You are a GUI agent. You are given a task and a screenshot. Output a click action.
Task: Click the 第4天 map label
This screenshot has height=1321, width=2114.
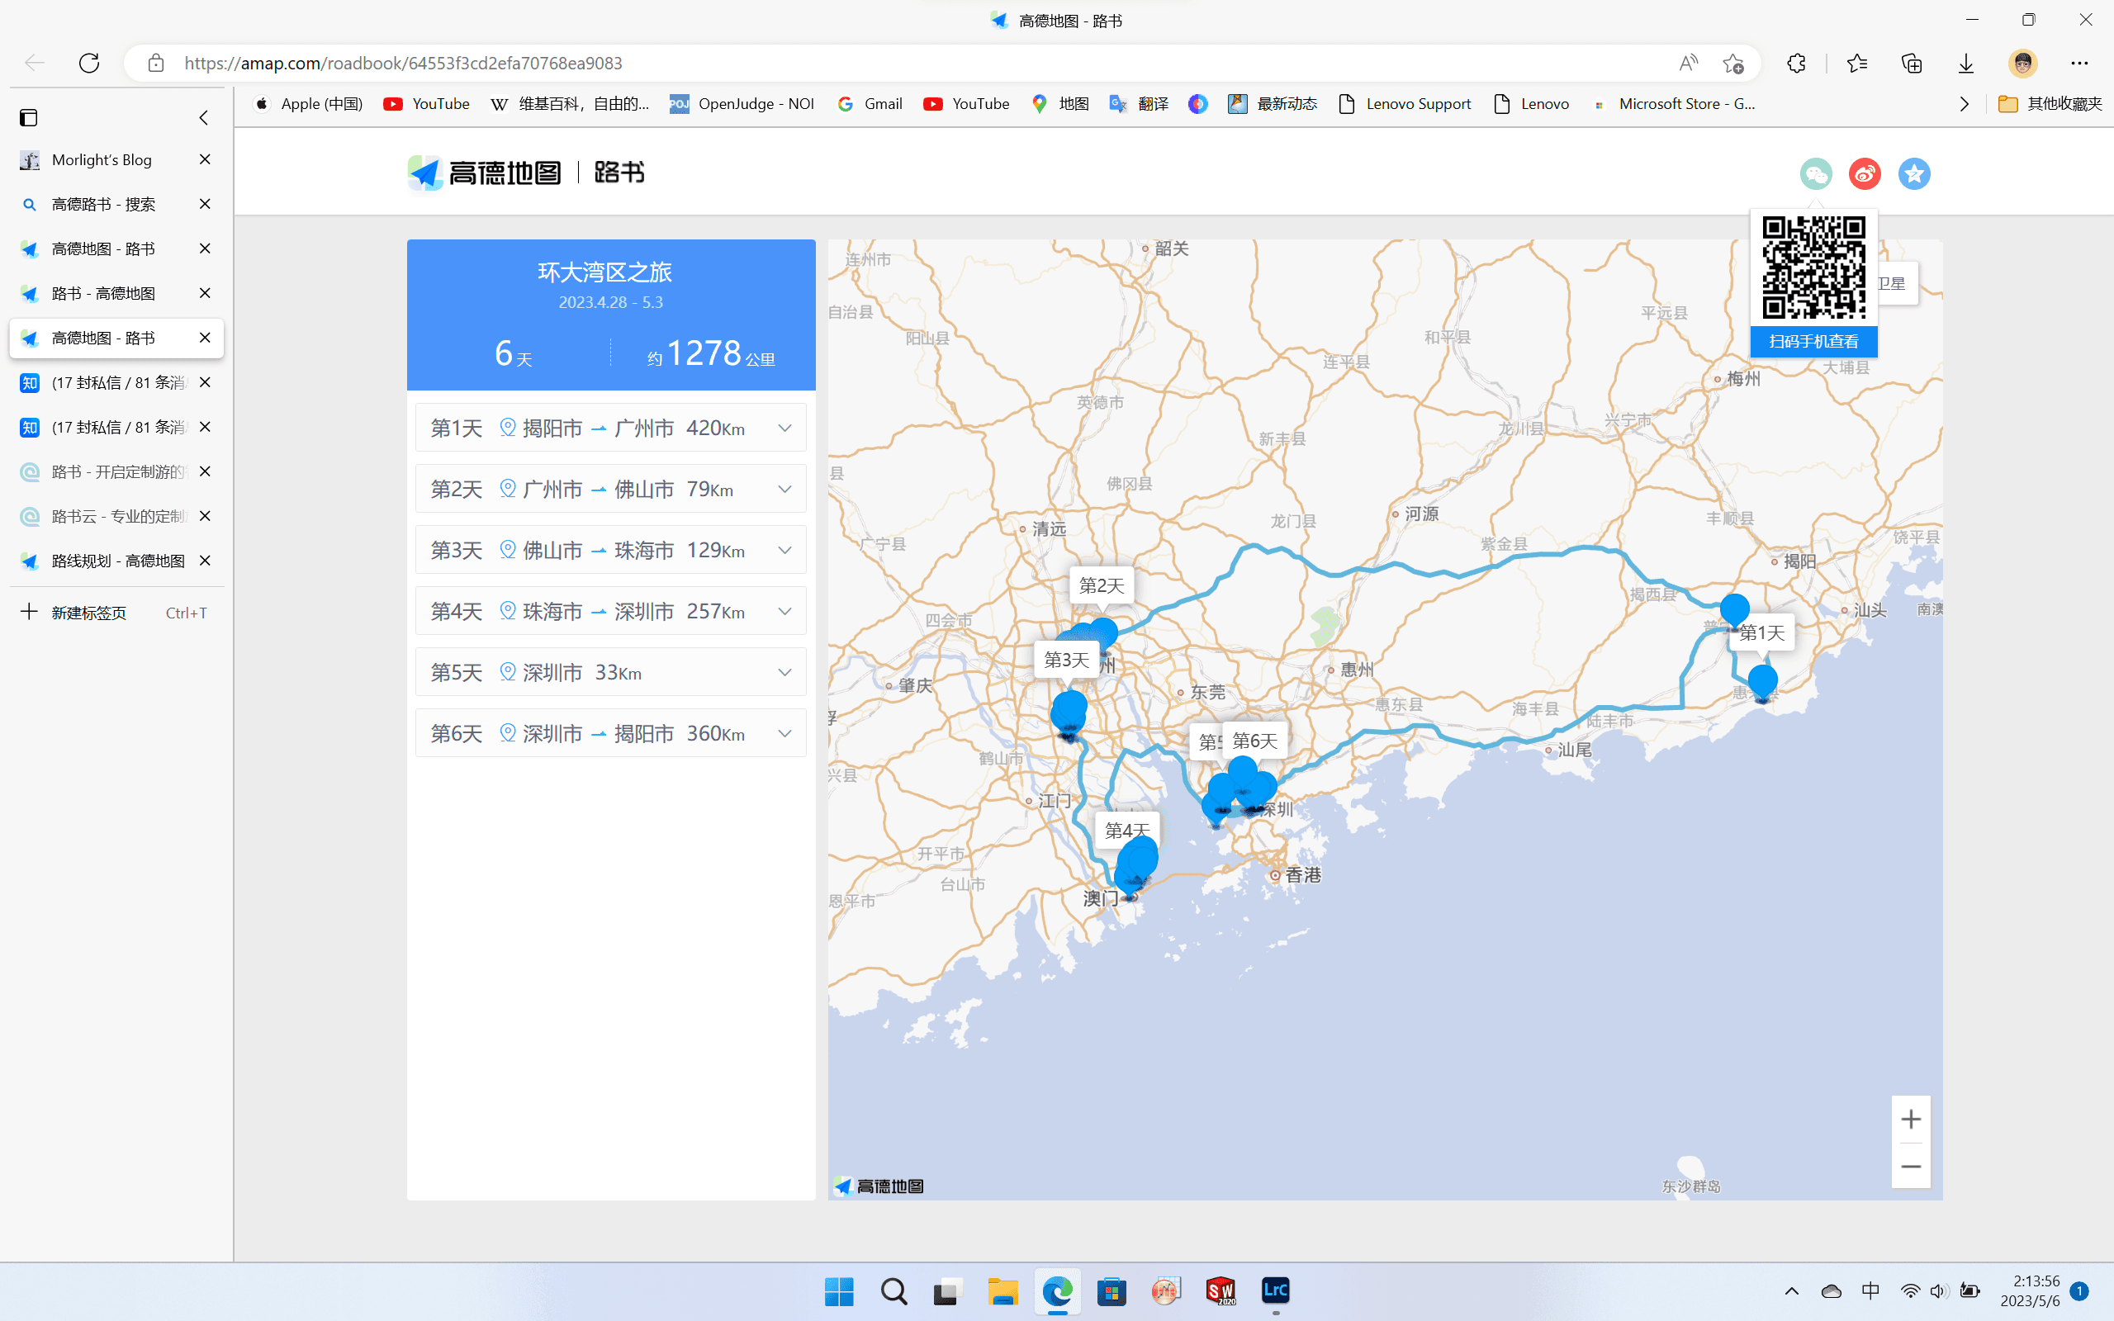point(1127,830)
